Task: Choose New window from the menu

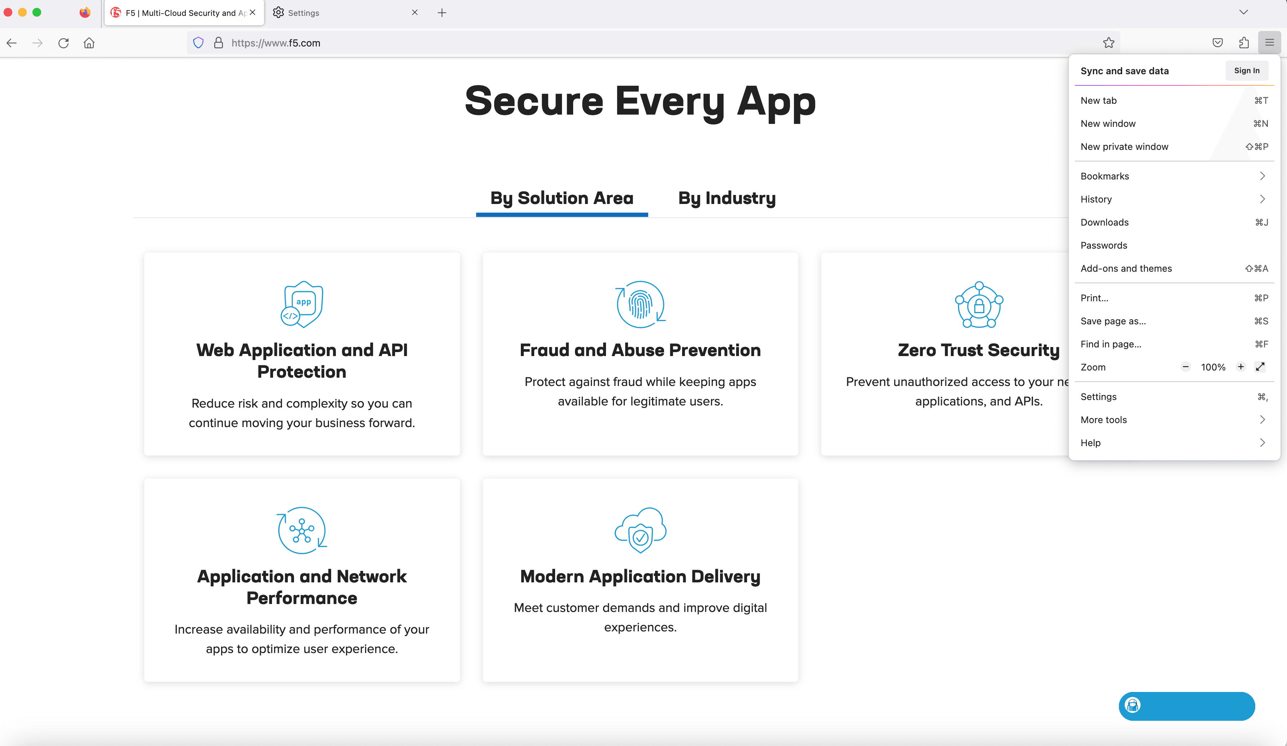Action: pos(1174,124)
